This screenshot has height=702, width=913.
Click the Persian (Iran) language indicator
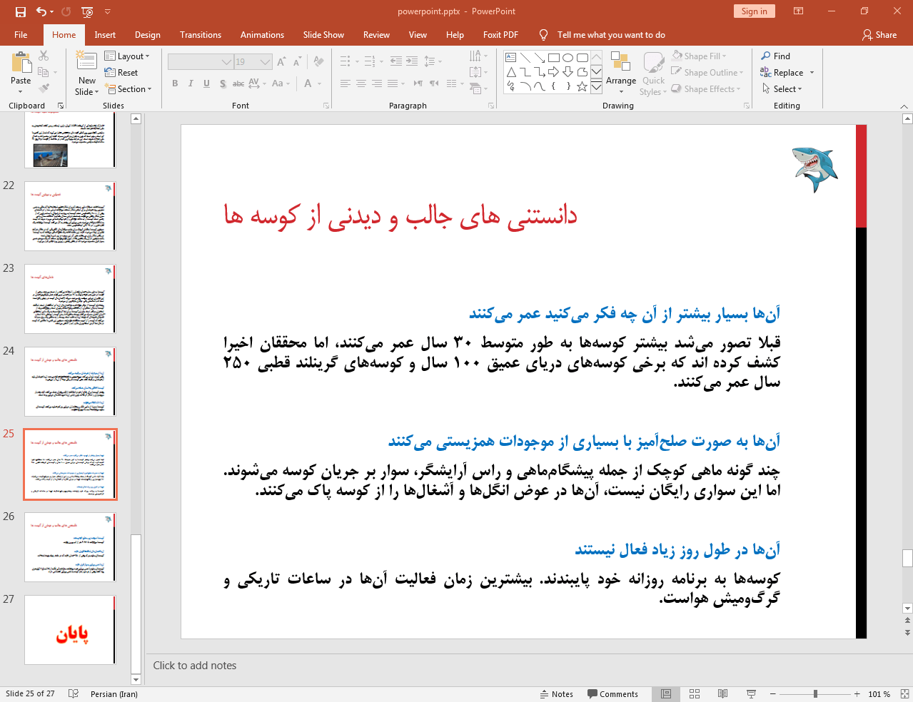tap(114, 694)
